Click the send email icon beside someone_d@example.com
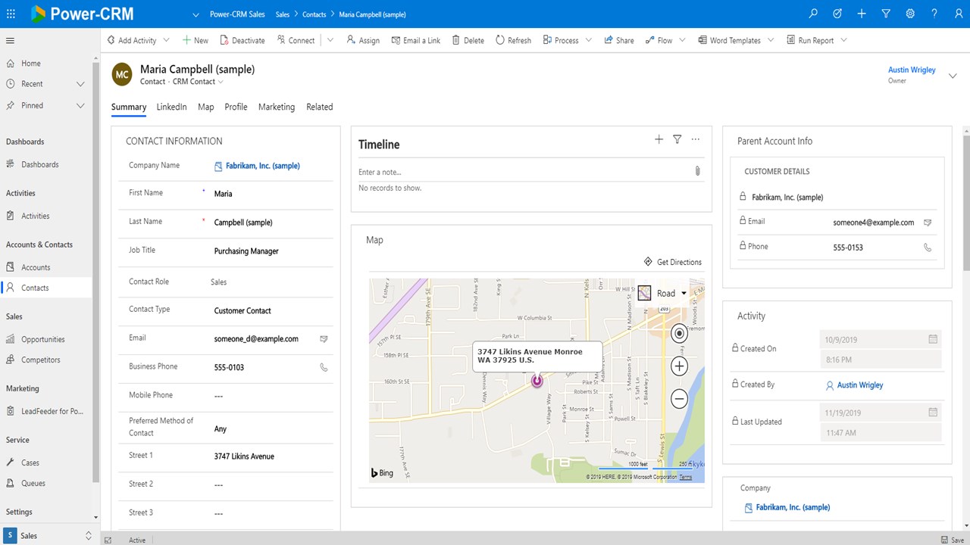Viewport: 970px width, 545px height. tap(324, 339)
